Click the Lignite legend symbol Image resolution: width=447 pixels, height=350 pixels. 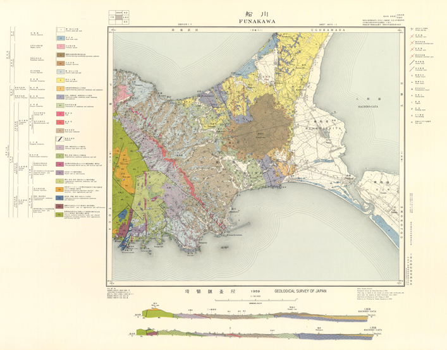(x=412, y=102)
